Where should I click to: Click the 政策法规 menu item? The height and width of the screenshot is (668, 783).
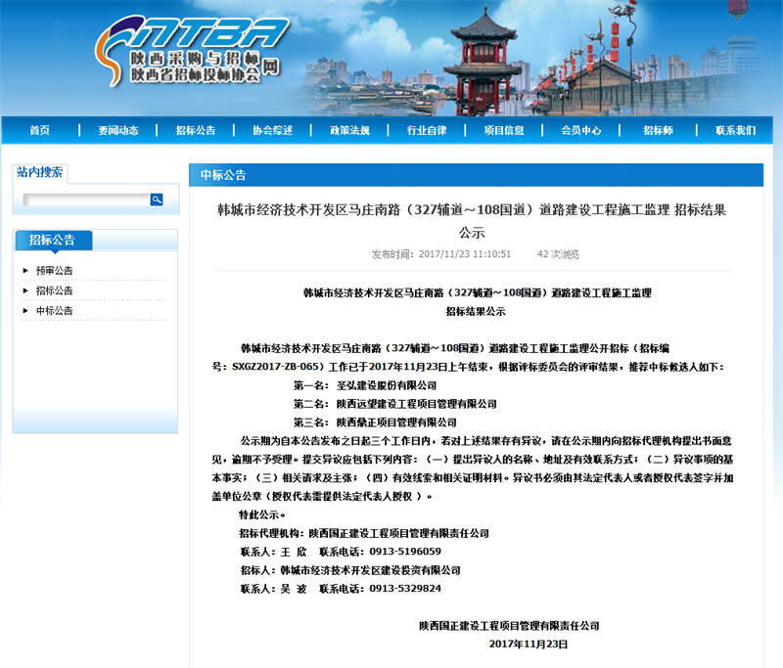click(x=349, y=131)
